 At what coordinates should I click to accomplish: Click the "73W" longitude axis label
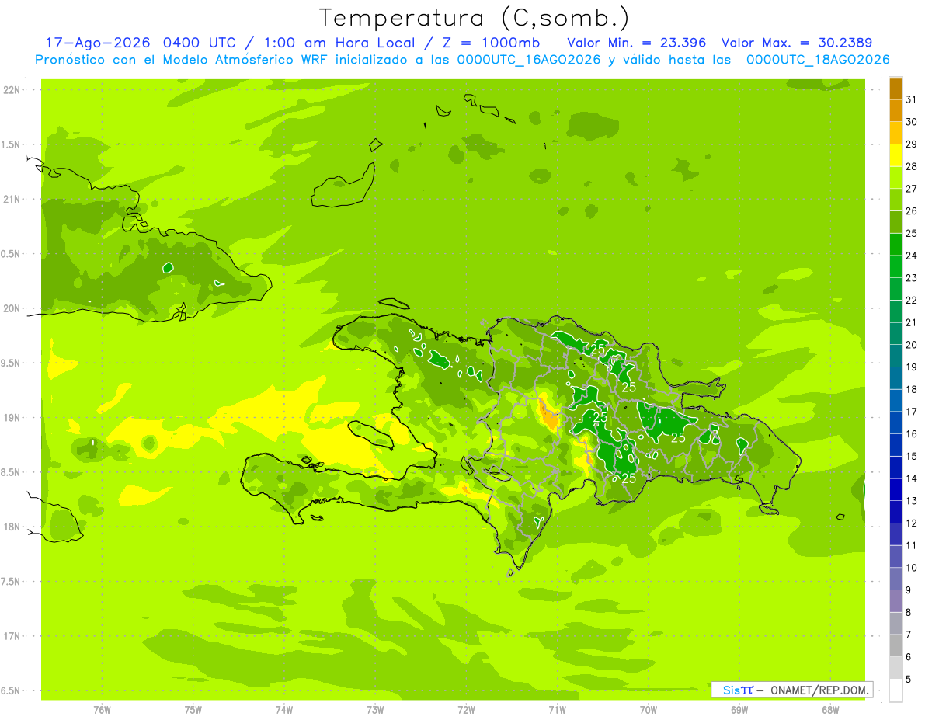pos(375,710)
